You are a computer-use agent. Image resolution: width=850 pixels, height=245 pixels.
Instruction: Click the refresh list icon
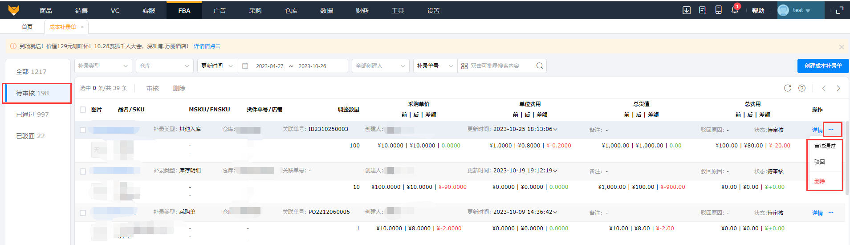tap(788, 88)
